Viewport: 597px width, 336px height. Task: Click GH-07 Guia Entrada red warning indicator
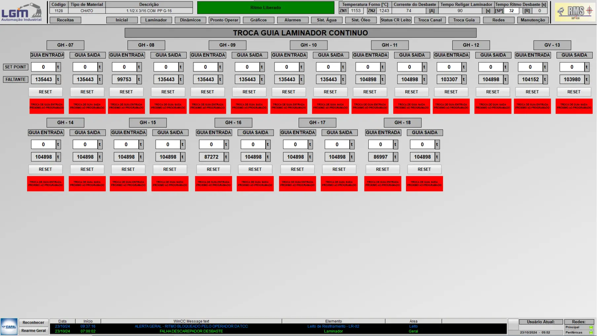point(47,106)
